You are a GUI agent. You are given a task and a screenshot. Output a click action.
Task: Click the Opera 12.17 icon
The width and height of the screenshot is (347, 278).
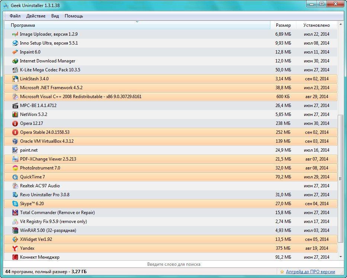tap(15, 123)
